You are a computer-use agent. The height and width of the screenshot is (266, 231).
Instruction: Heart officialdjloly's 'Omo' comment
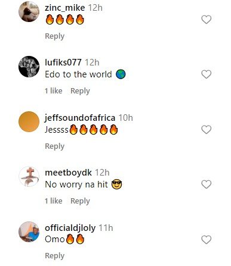coord(206,240)
